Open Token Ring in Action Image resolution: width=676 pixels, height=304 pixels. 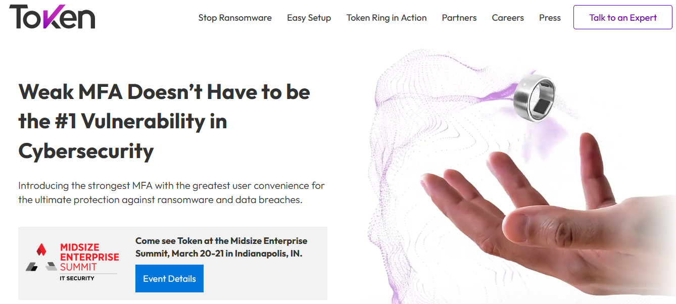coord(387,18)
